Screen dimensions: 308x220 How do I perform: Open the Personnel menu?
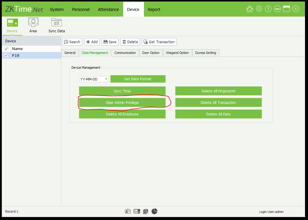(81, 9)
